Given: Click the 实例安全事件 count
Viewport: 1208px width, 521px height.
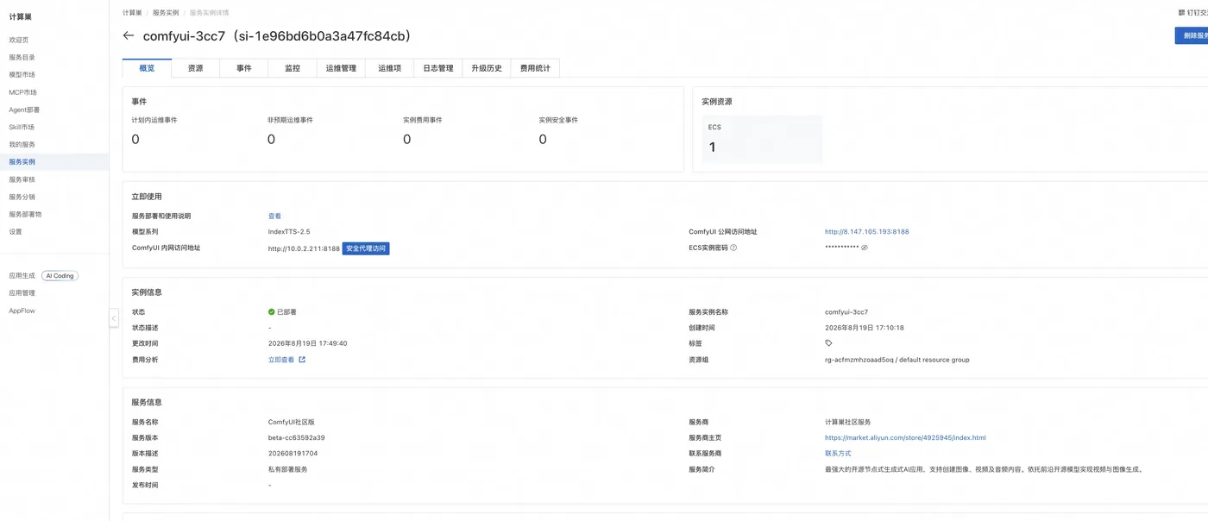Looking at the screenshot, I should pos(543,139).
